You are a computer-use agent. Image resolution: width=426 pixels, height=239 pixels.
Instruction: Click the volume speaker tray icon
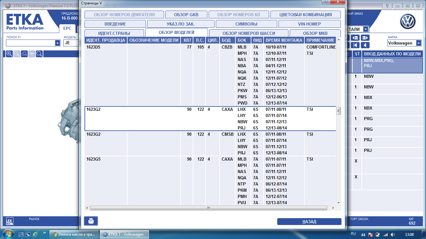click(x=393, y=234)
